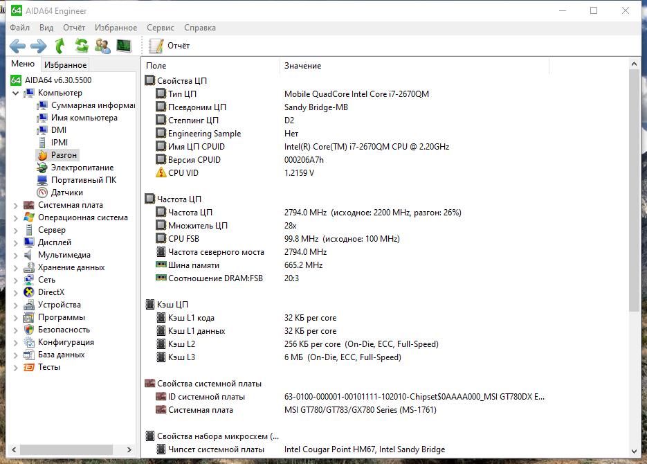647x464 pixels.
Task: Click the Датчики gauge icon
Action: pos(42,193)
